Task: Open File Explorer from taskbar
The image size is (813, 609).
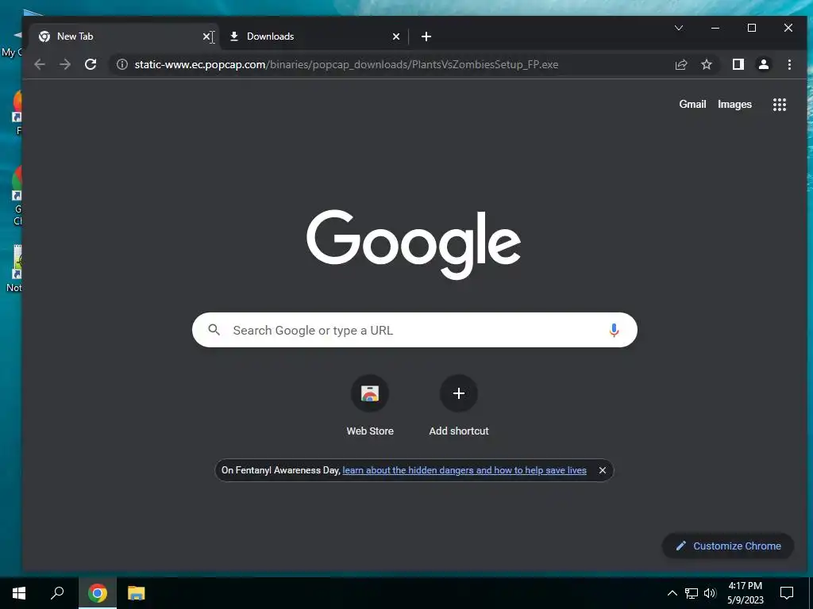Action: [x=137, y=593]
